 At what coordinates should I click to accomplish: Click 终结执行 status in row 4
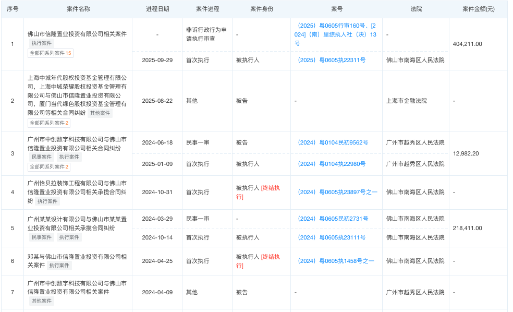[x=259, y=193]
